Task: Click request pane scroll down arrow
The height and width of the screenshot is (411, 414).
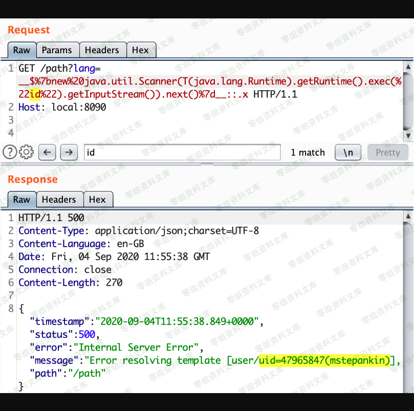Action: tap(408, 136)
